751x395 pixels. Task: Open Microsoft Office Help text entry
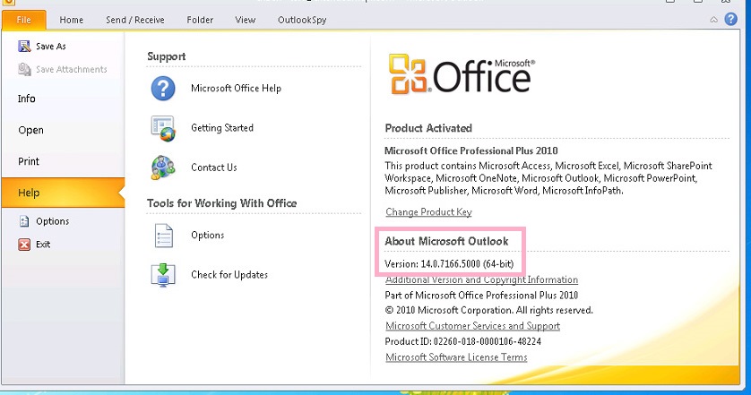(x=236, y=88)
